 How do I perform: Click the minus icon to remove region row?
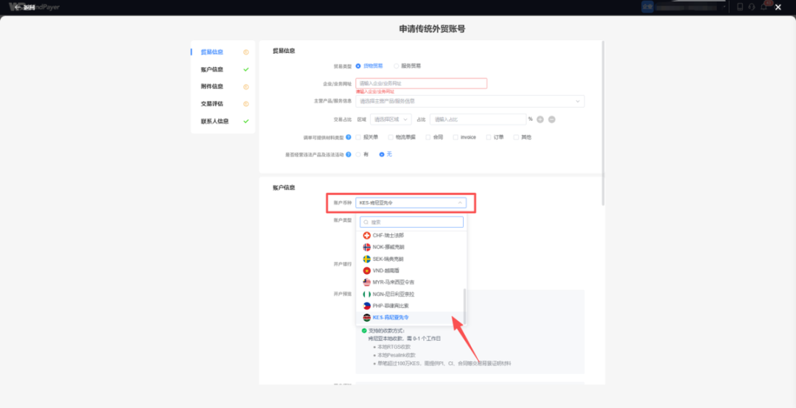[x=552, y=120]
